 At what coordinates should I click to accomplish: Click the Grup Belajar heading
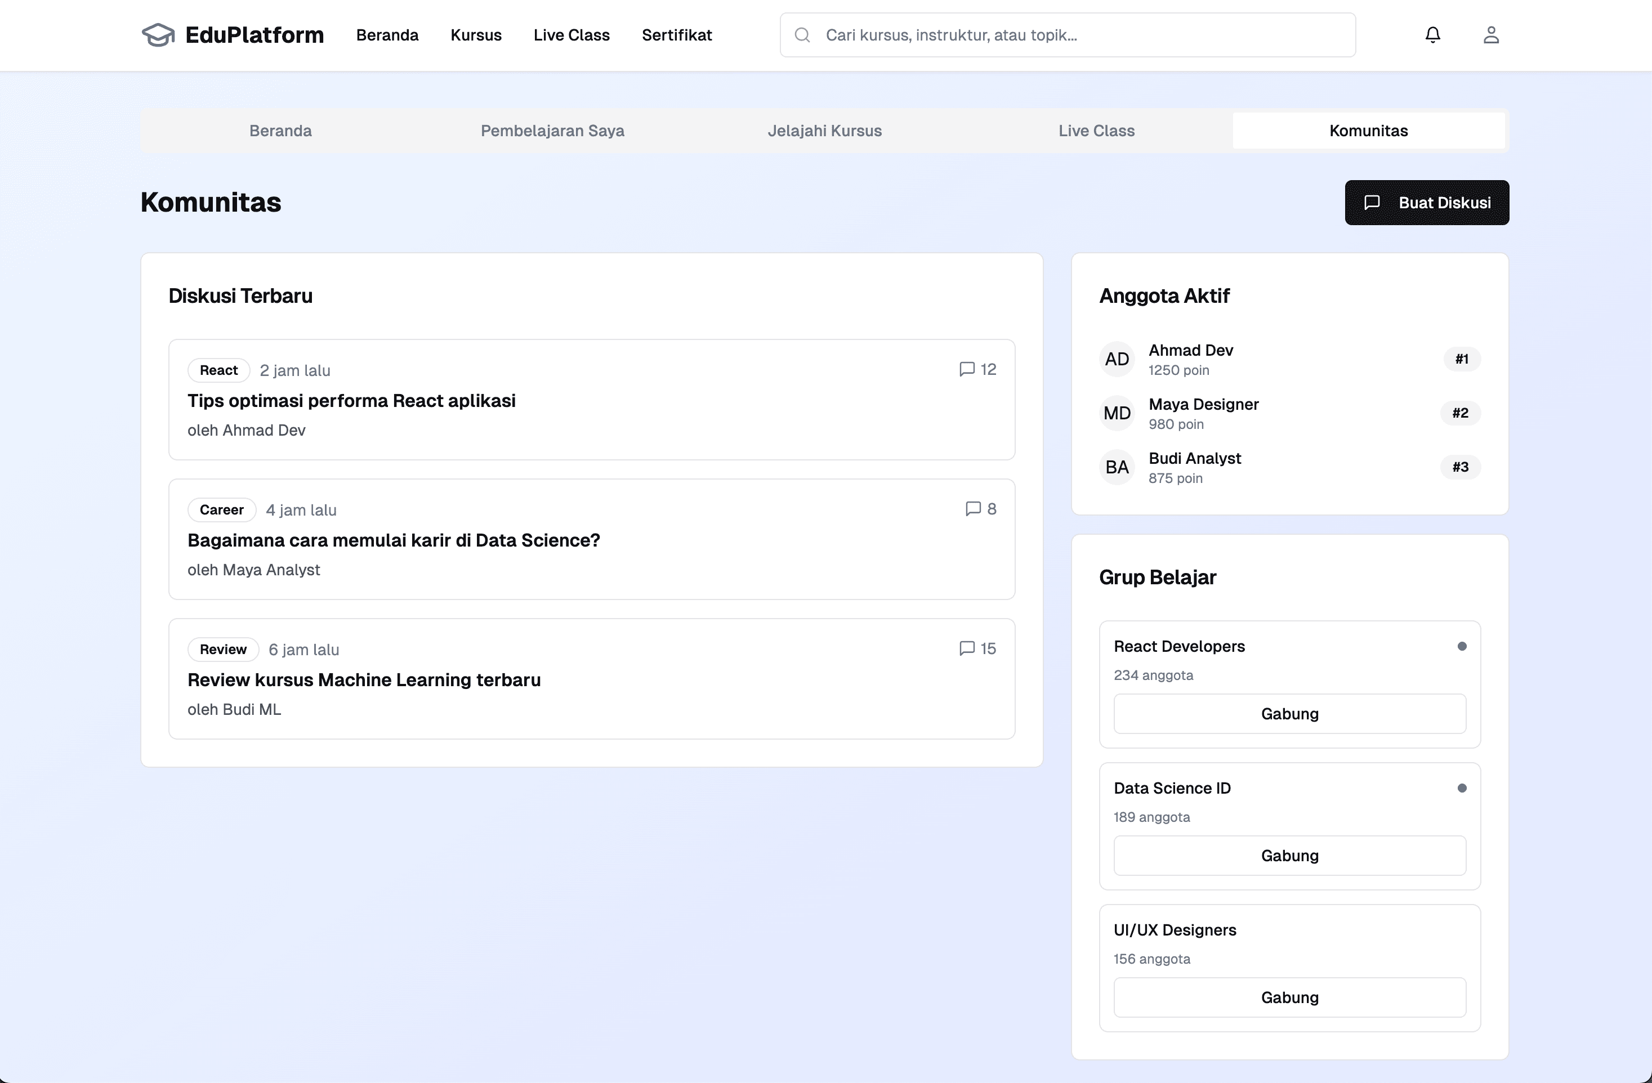pos(1157,577)
